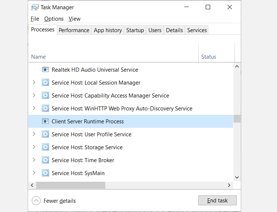Click the horizontal scrollbar right arrow
Screen dimensions: 277x212
pyautogui.click(x=229, y=185)
